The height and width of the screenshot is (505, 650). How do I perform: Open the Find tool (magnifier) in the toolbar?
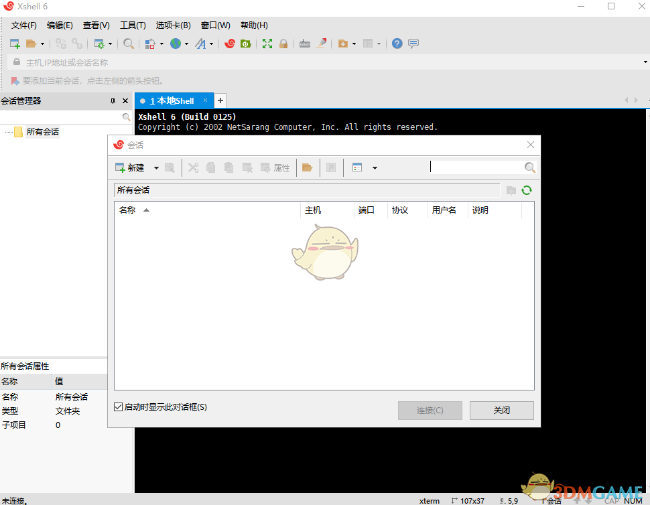[x=128, y=43]
